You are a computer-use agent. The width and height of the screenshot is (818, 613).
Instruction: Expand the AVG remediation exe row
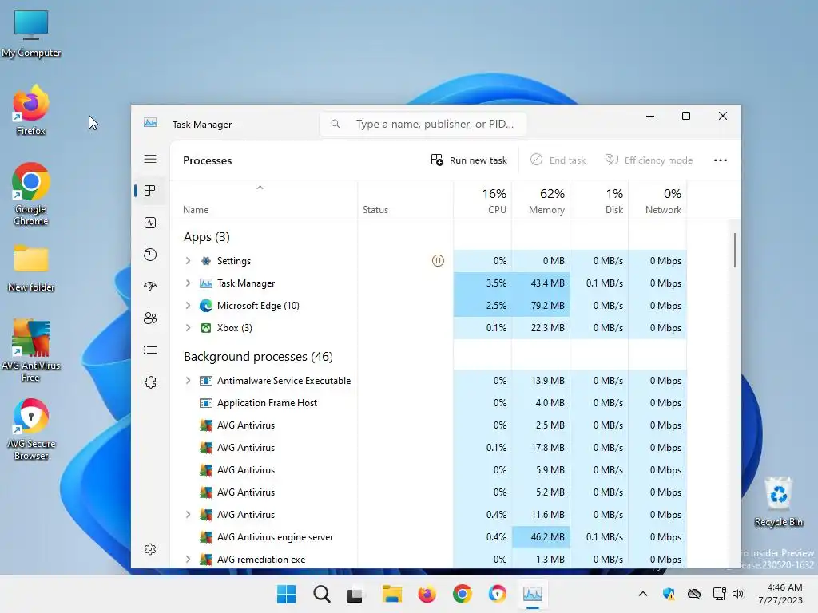[188, 560]
